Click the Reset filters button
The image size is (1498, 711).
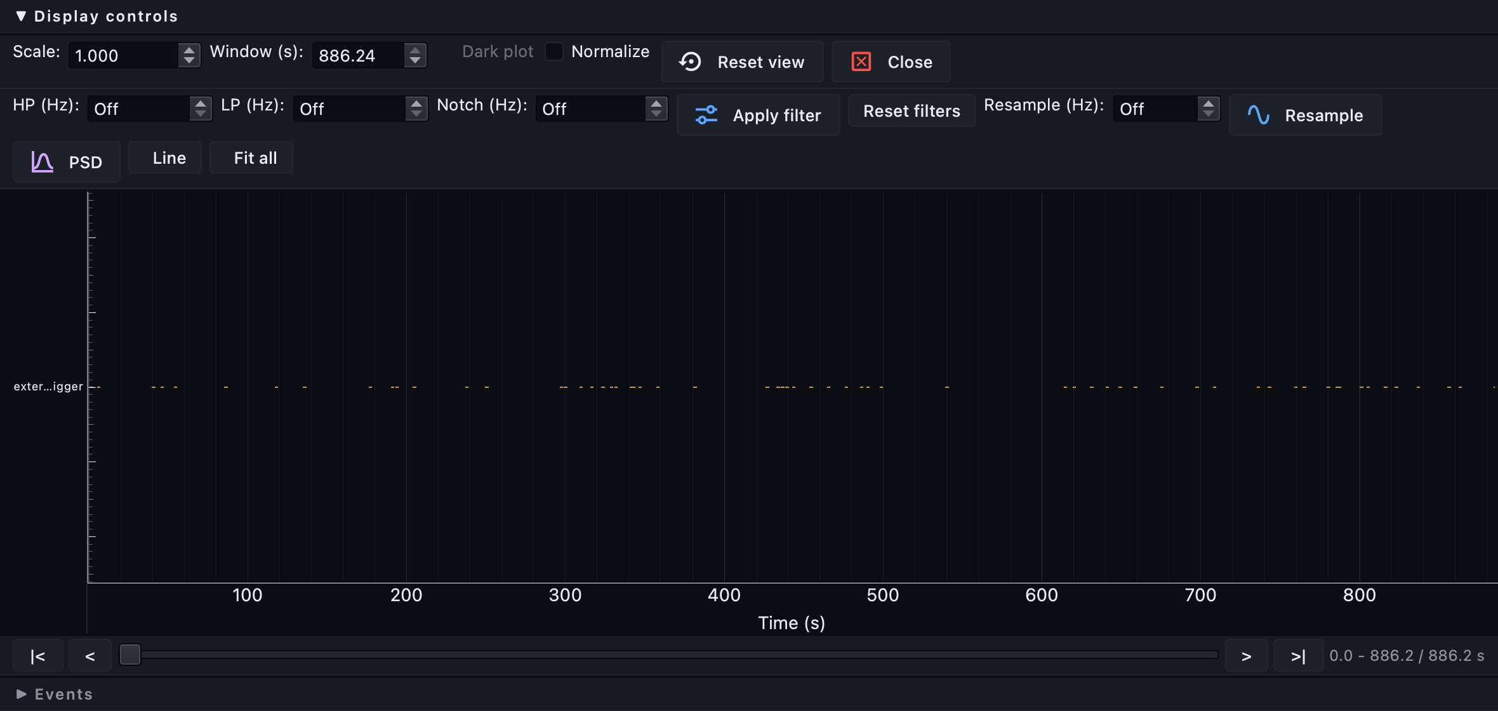click(x=911, y=111)
